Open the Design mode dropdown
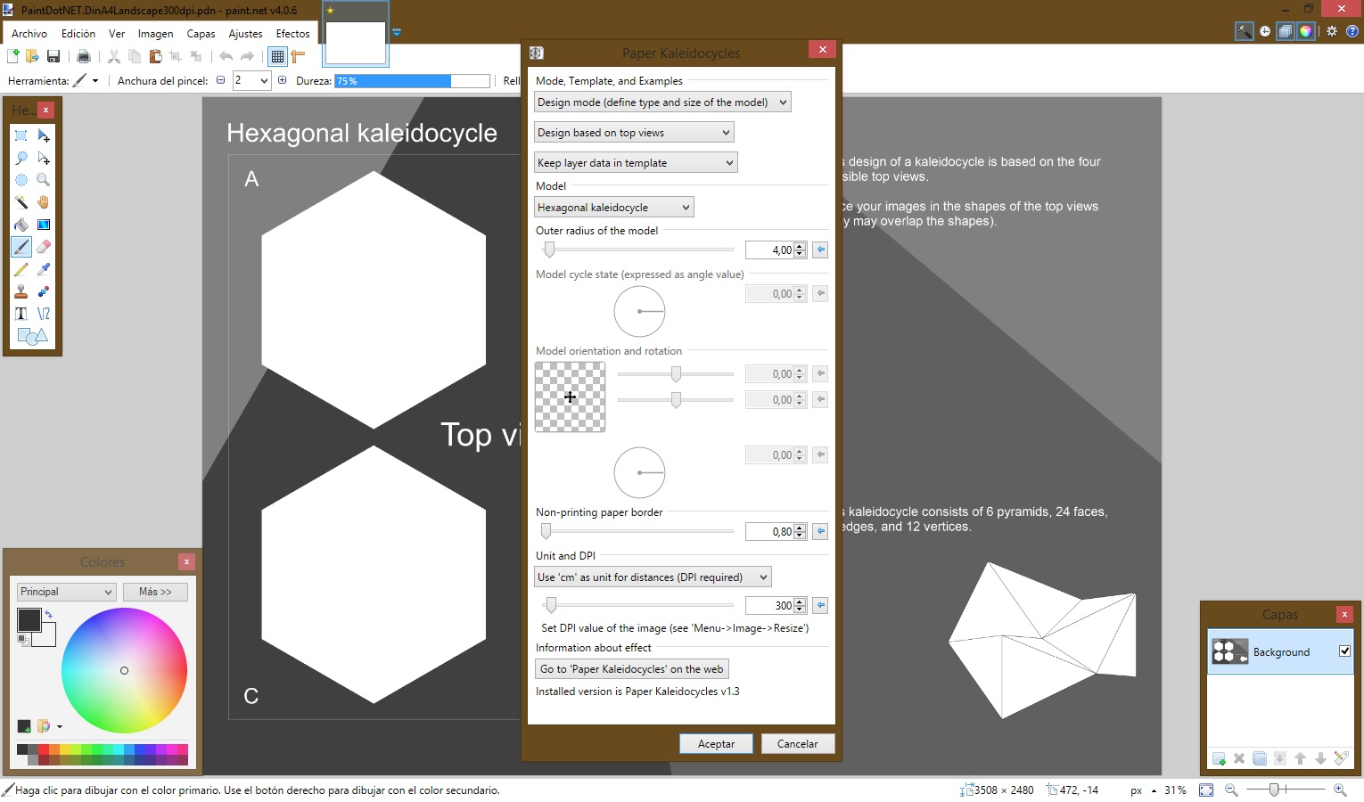The image size is (1364, 802). pyautogui.click(x=662, y=102)
